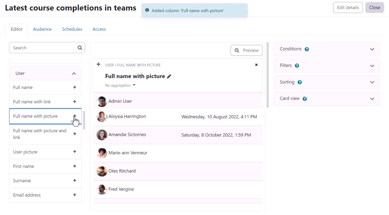Collapse the User column section
This screenshot has width=389, height=215.
74,73
